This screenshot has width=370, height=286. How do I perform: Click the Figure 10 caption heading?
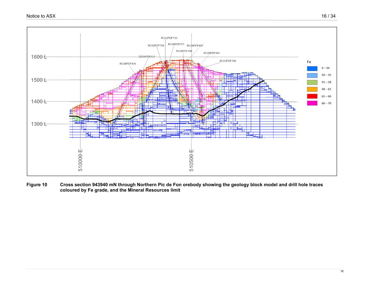point(37,185)
